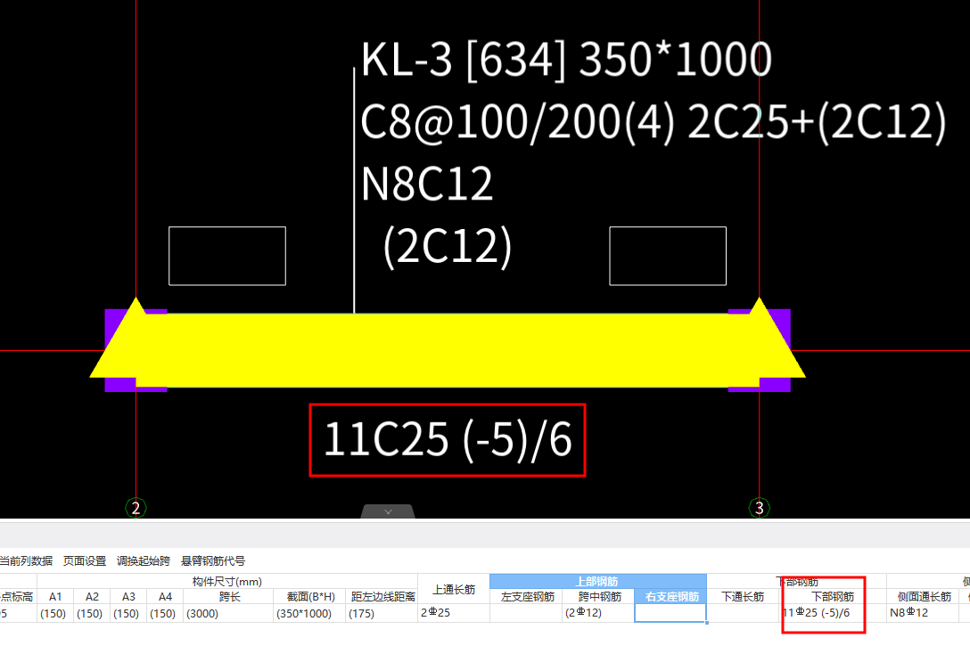Viewport: 970px width, 654px height.
Task: Click the right support rebar box on drawing
Action: click(x=668, y=256)
